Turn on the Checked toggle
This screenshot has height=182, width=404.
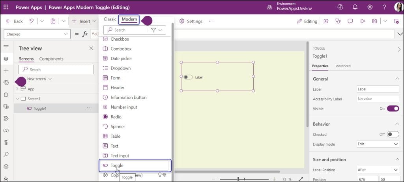pyautogui.click(x=393, y=134)
